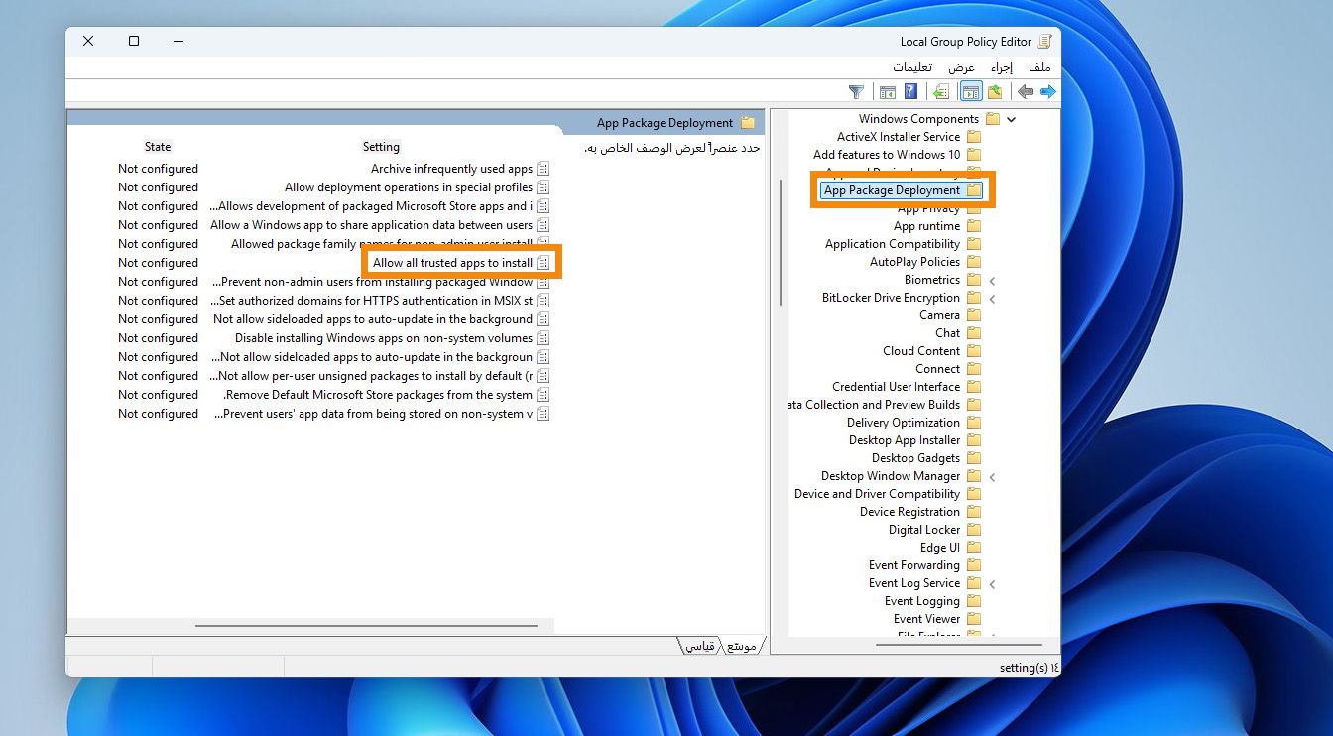
Task: Expand the Event Log Service node
Action: [x=992, y=584]
